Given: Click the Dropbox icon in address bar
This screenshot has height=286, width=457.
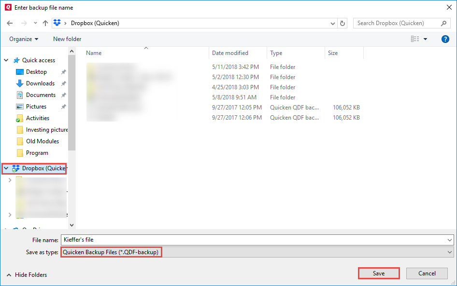Looking at the screenshot, I should (57, 23).
